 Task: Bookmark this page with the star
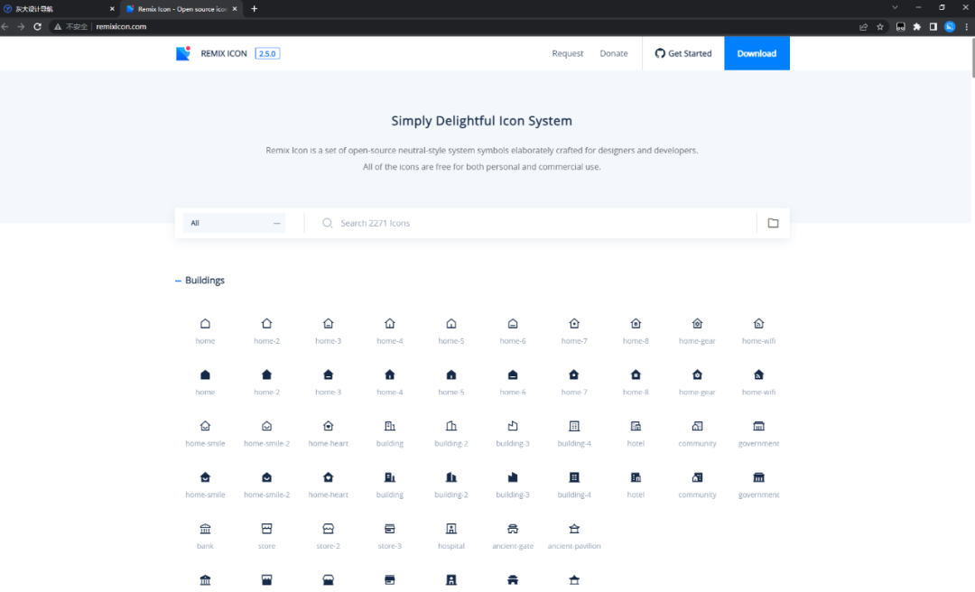880,27
